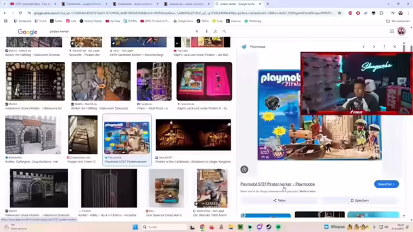This screenshot has width=413, height=232.
Task: Open the three-dot preview options menu
Action: (385, 46)
